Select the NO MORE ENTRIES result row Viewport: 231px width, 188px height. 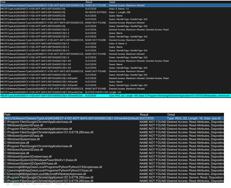tap(96, 12)
